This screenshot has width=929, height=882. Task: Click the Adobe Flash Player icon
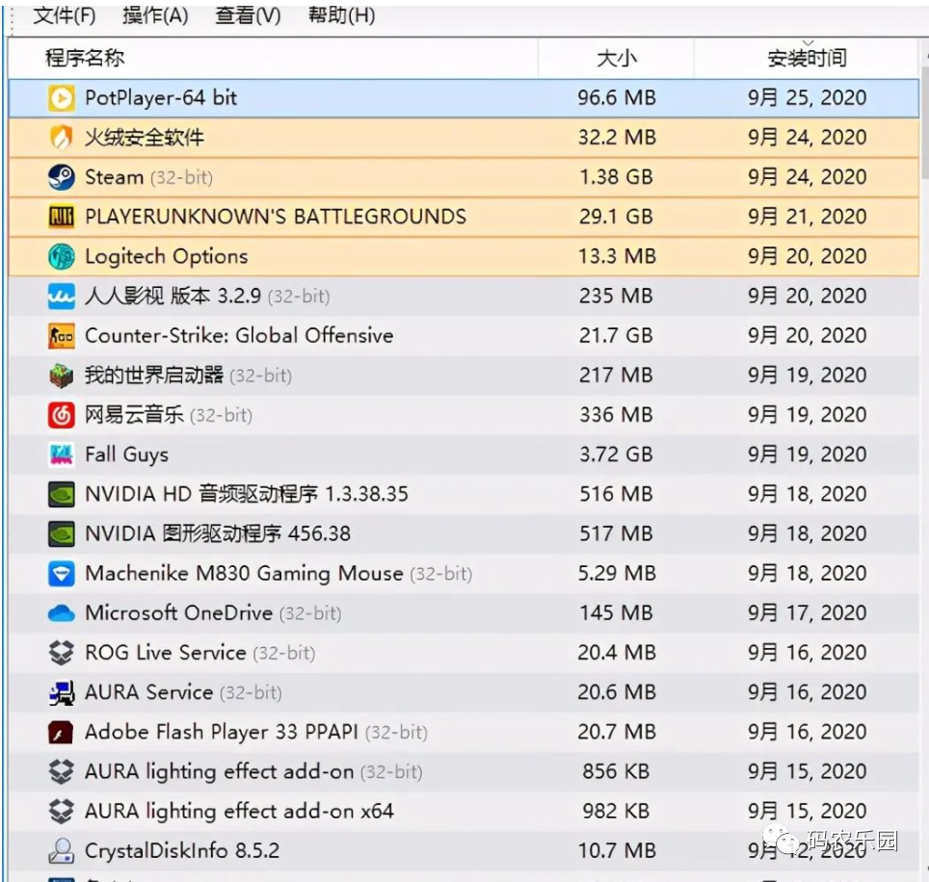pos(62,733)
